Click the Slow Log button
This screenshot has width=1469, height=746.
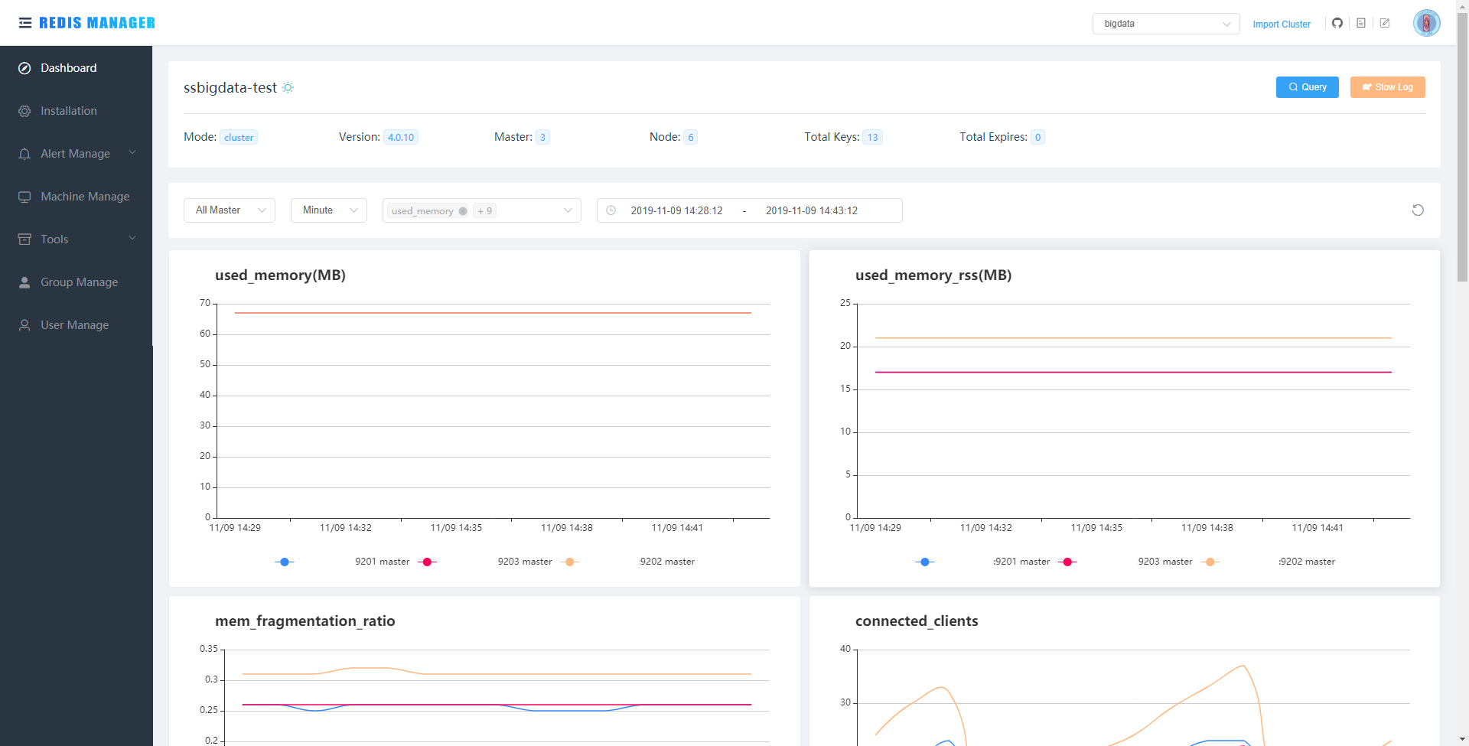[1388, 87]
